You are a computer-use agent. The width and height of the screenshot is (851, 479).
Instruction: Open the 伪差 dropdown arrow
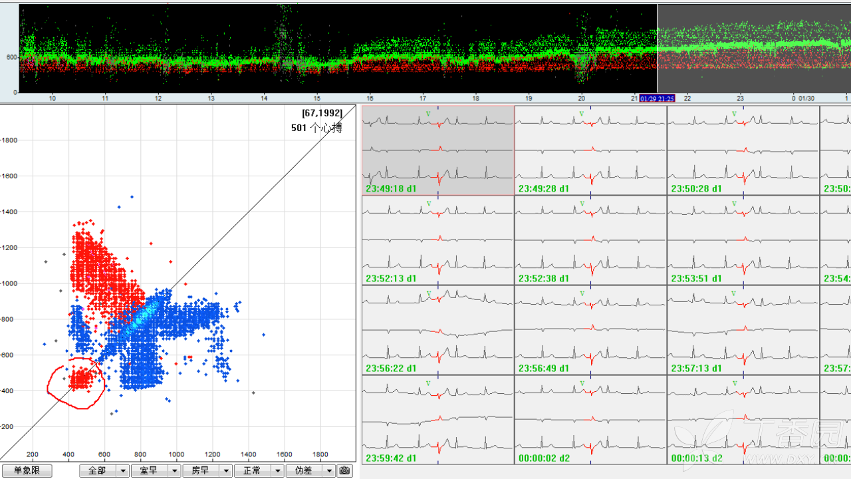(328, 470)
